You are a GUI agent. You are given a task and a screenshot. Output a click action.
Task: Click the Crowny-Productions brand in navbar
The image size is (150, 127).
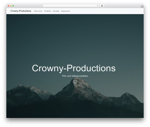(21, 11)
